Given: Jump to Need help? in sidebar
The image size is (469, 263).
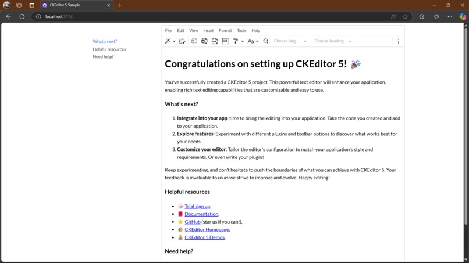Looking at the screenshot, I should (x=103, y=57).
